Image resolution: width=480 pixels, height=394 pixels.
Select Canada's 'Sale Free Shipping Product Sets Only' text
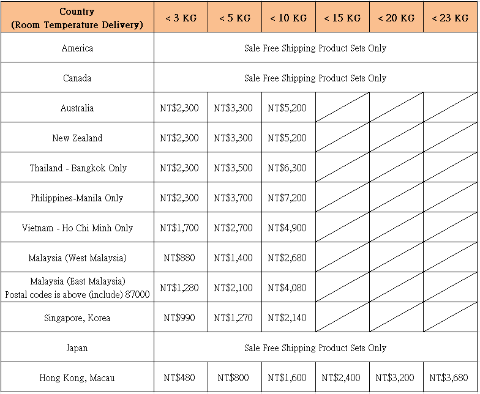pos(315,78)
